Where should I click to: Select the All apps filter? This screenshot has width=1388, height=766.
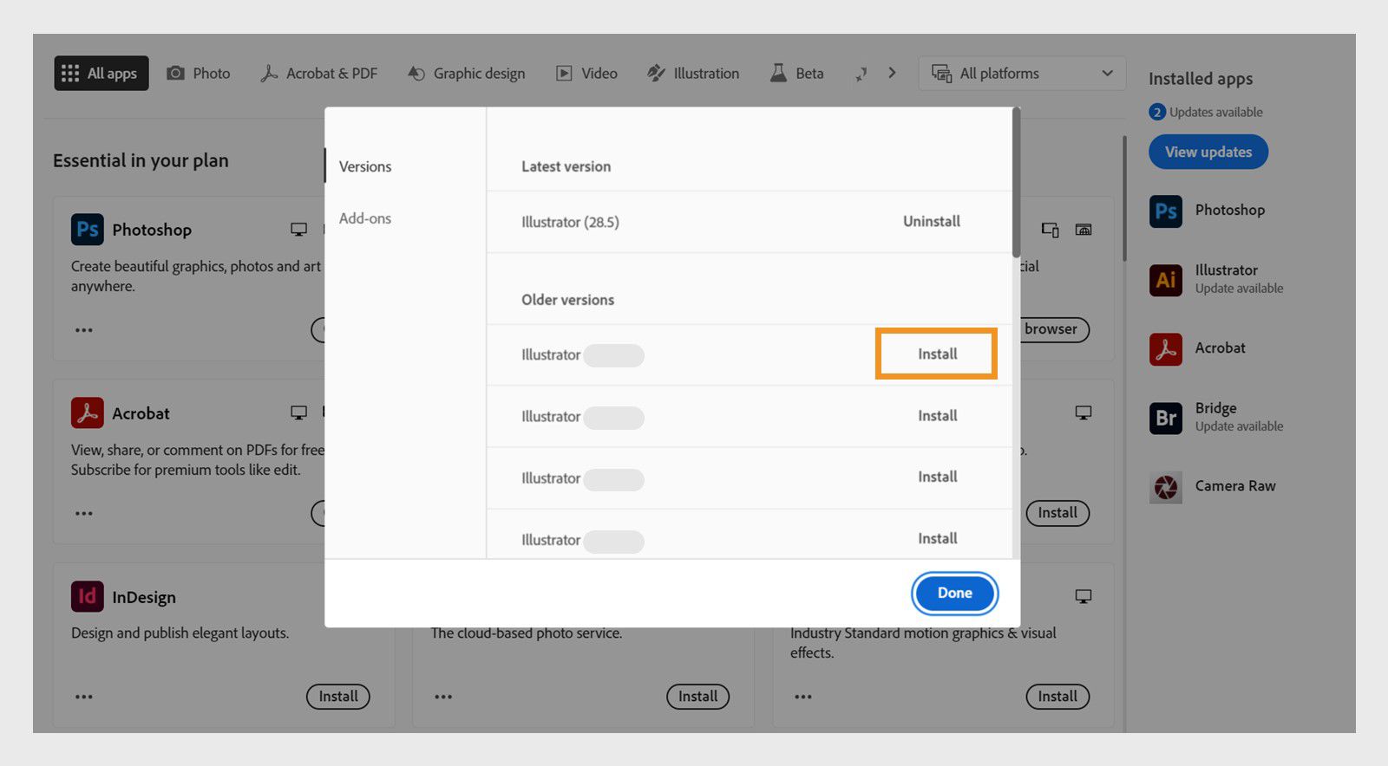[x=101, y=74]
